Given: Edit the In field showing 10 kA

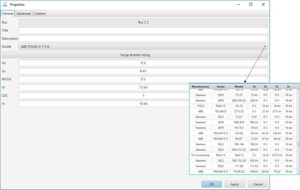Looking at the screenshot, I should click(104, 103).
